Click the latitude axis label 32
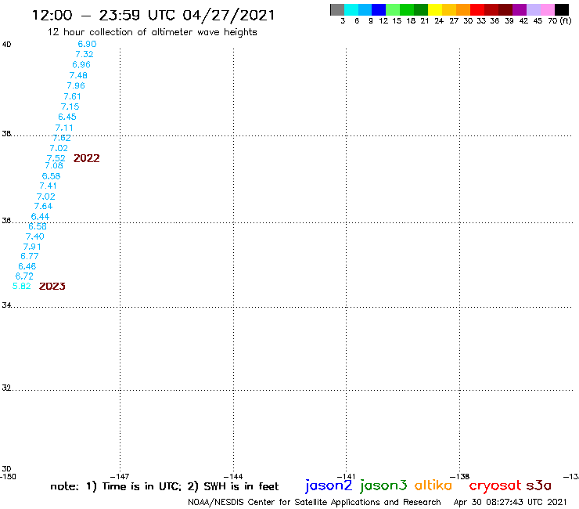 [x=6, y=388]
